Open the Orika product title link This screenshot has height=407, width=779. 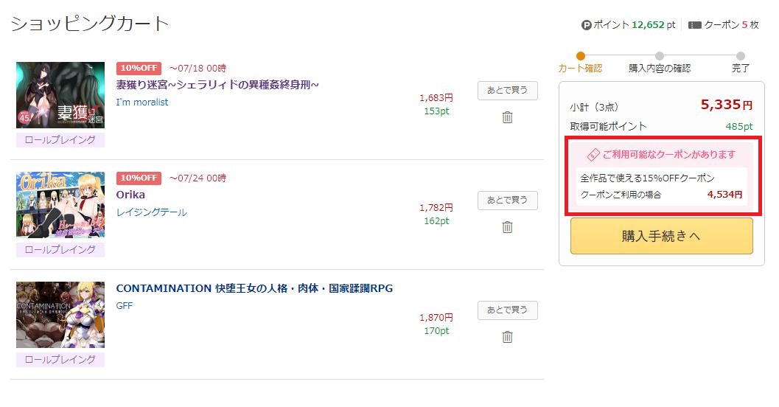[x=130, y=195]
